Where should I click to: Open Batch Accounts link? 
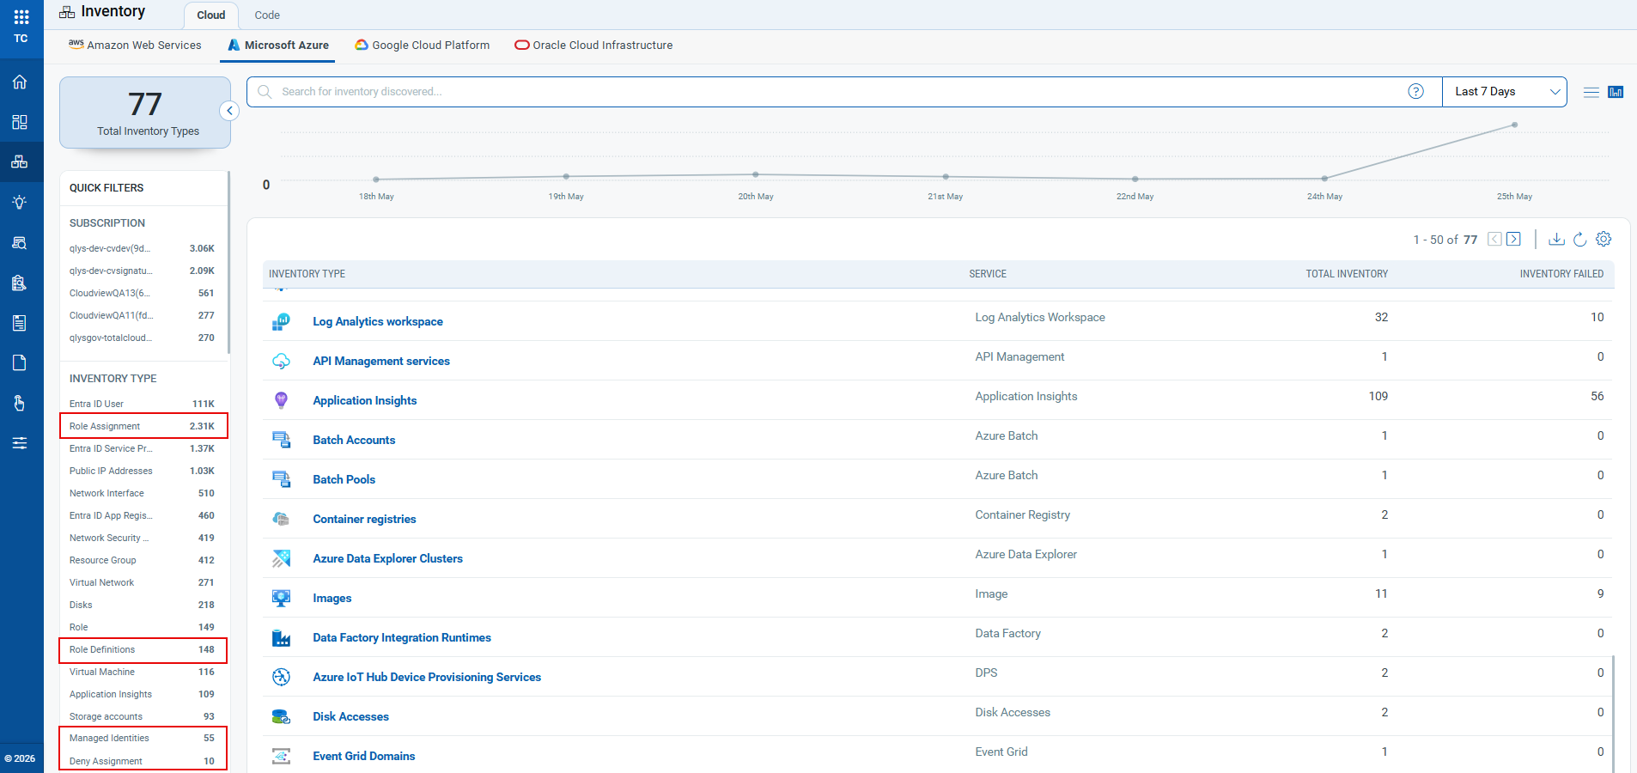[x=354, y=440]
